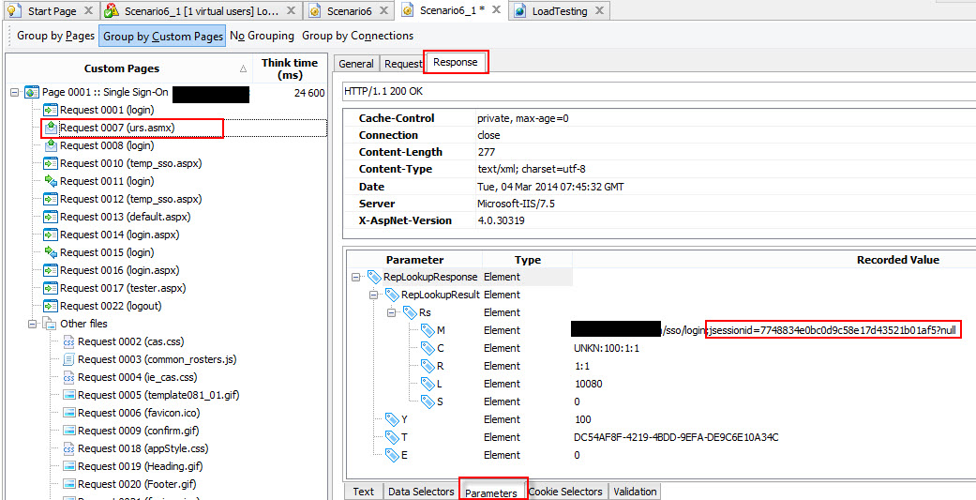Click the cas.css file icon
Screen dimensions: 976x500
tap(68, 342)
